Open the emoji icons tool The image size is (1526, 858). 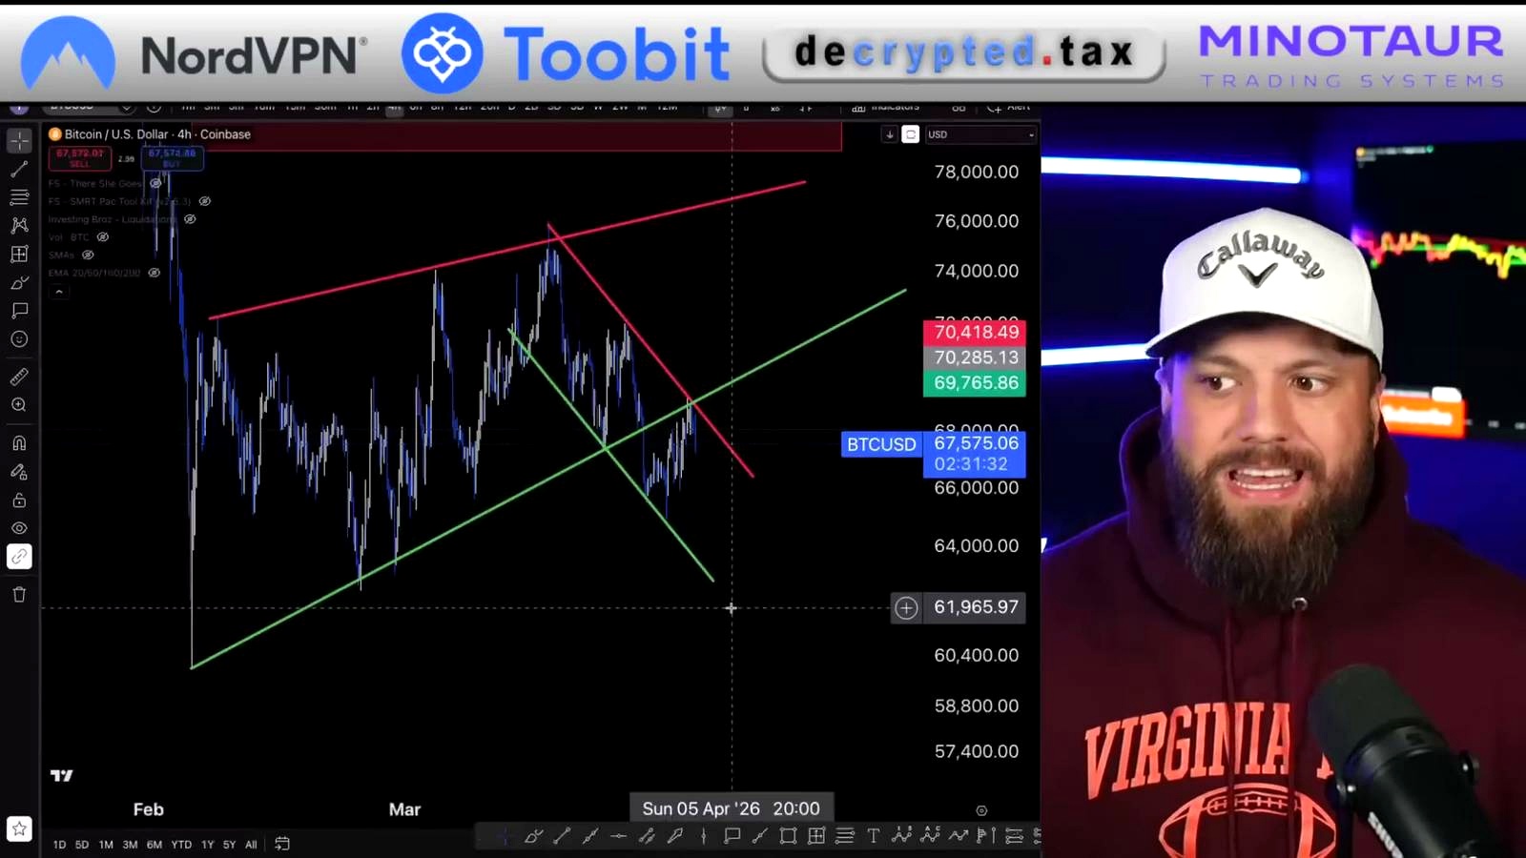click(x=19, y=339)
